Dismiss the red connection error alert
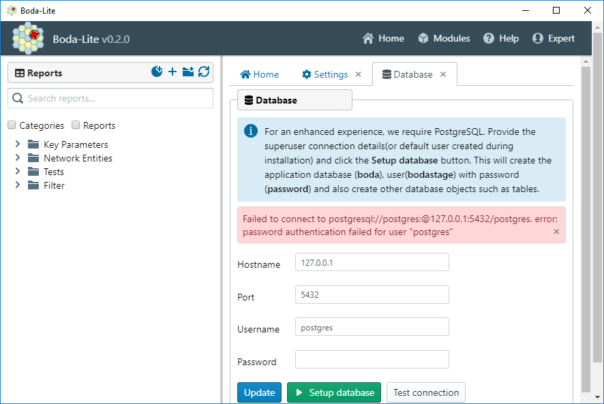 click(556, 232)
